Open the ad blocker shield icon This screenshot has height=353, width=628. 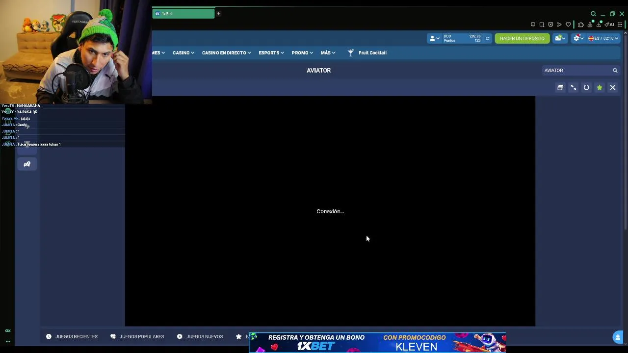[550, 25]
